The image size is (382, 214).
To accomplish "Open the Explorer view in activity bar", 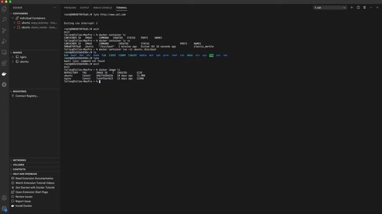I will 4,9.
